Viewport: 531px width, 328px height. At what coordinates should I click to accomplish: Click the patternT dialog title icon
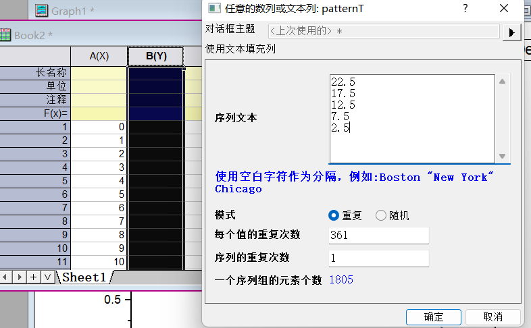coord(214,8)
